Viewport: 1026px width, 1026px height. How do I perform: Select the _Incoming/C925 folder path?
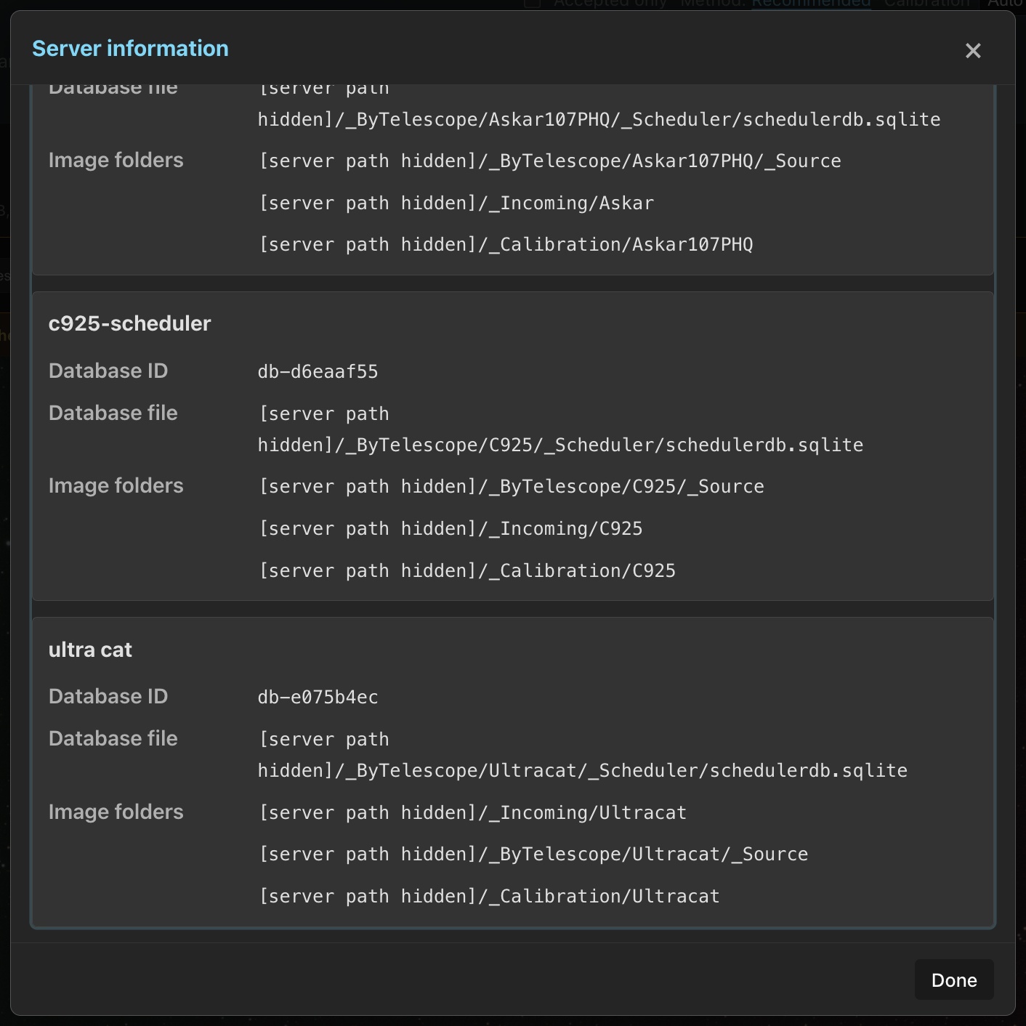click(451, 528)
